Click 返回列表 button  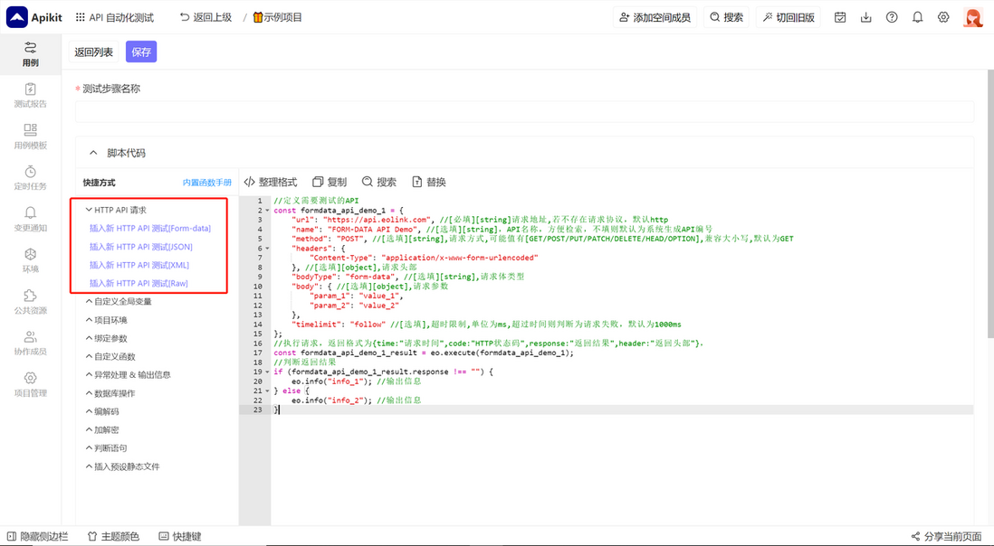(x=94, y=52)
